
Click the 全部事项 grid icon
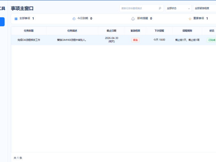[x=16, y=19]
